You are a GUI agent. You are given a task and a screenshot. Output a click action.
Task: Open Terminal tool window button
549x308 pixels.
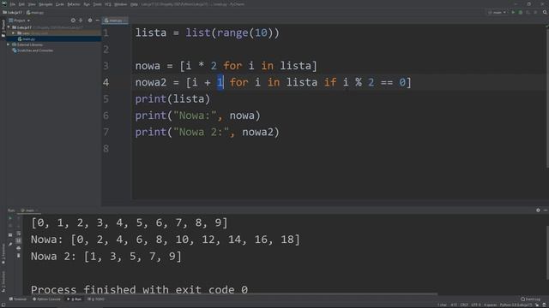pyautogui.click(x=17, y=299)
